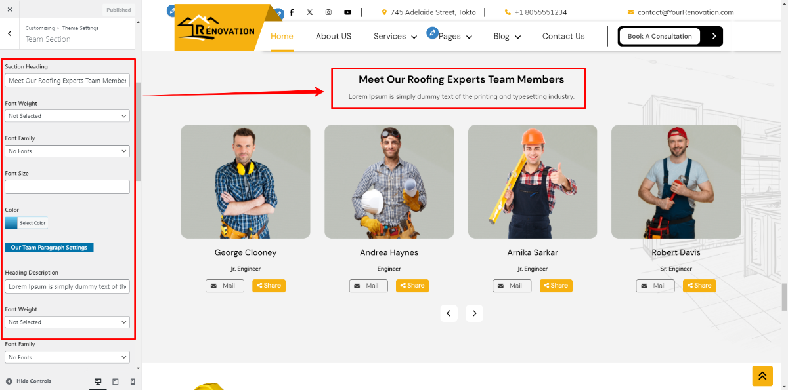The image size is (788, 390).
Task: Go to next team carousel slide
Action: tap(474, 313)
